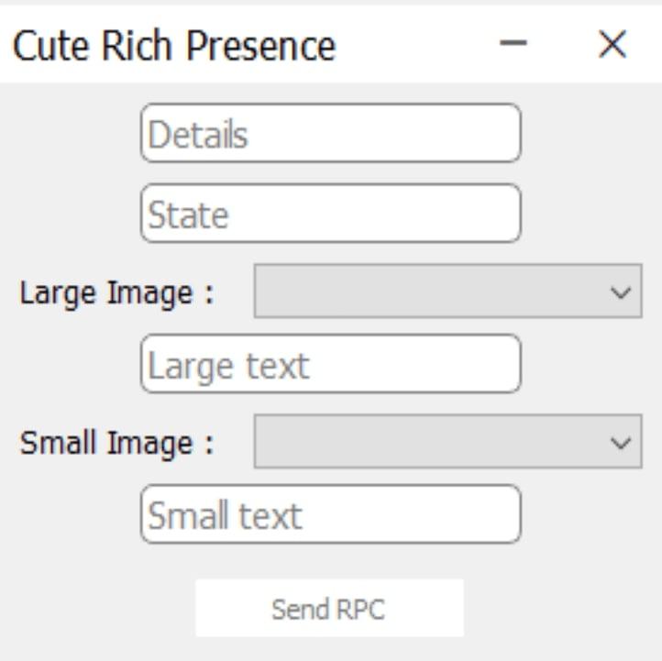This screenshot has height=661, width=662.
Task: Click the "Large Image :" label
Action: [116, 293]
